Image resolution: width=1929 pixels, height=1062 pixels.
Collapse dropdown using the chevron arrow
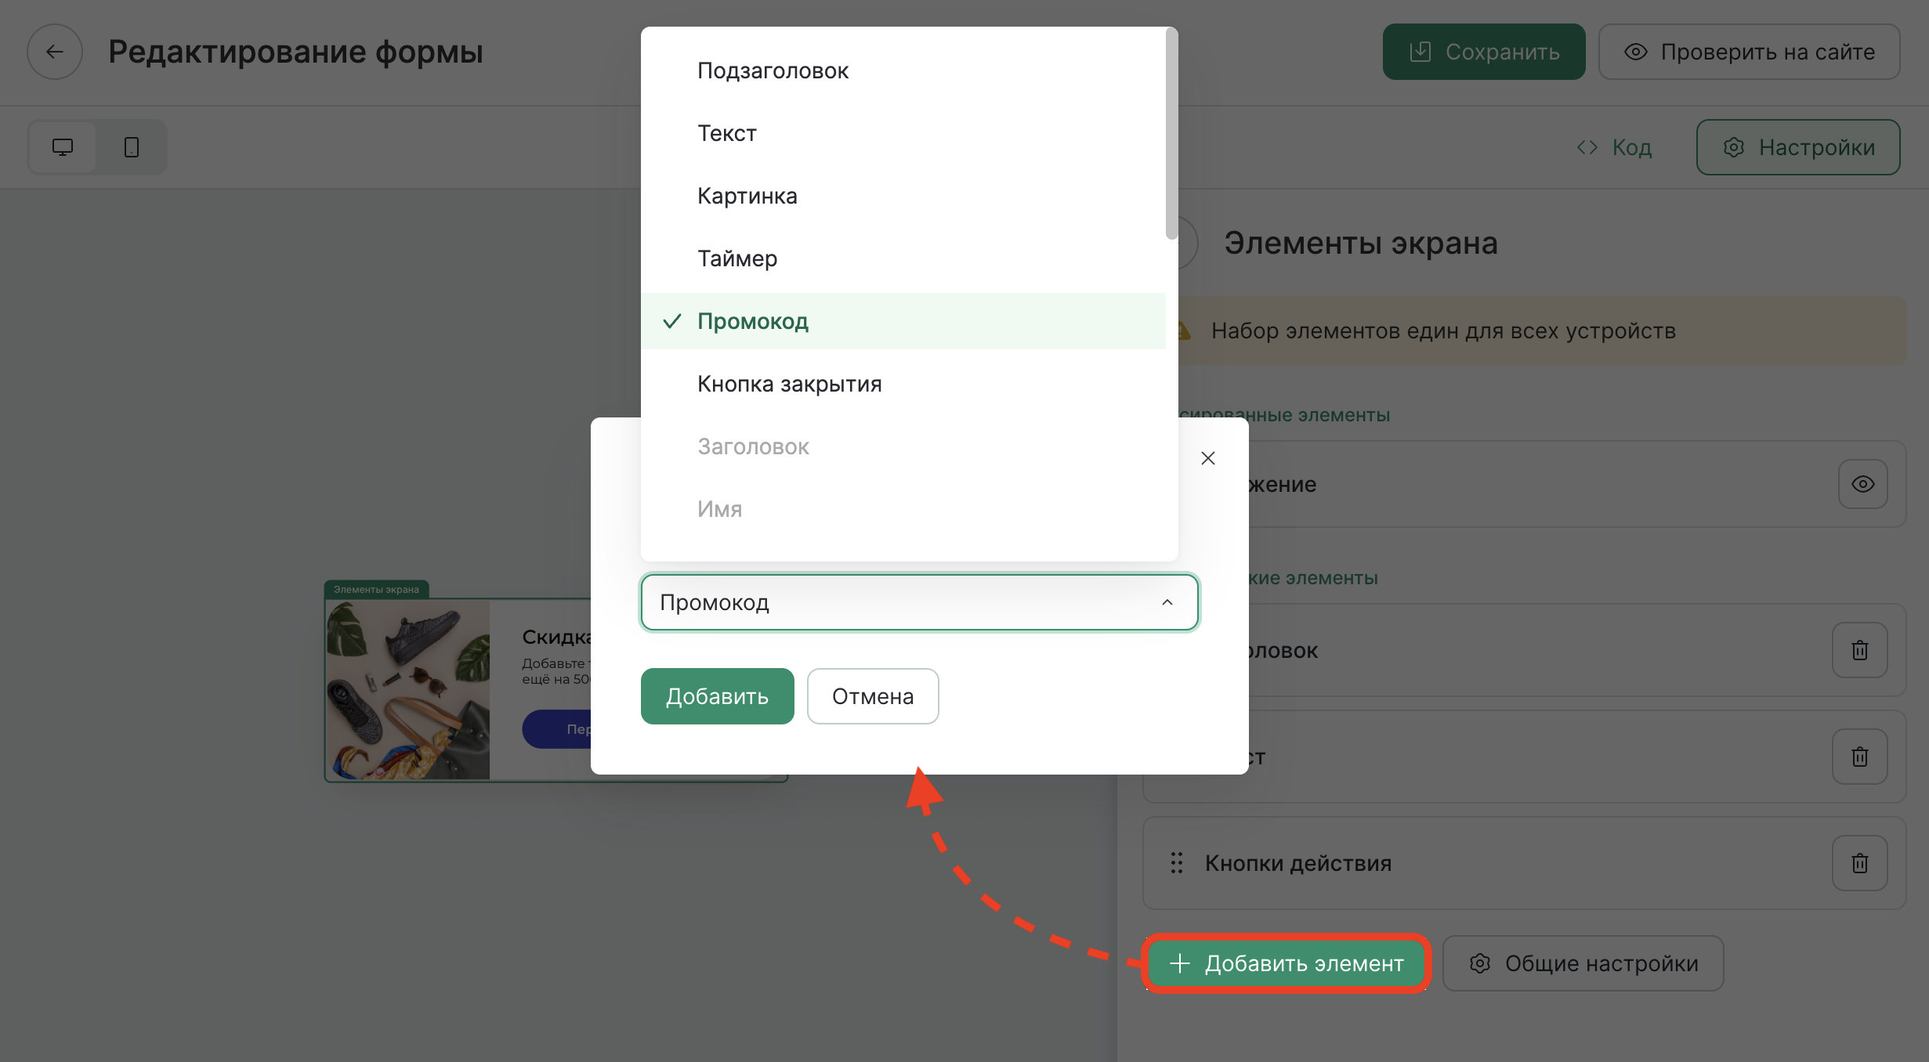[x=1167, y=602]
